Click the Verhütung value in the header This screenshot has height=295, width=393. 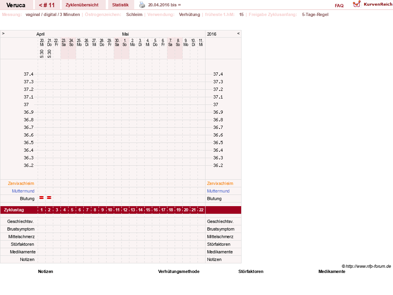(x=189, y=14)
